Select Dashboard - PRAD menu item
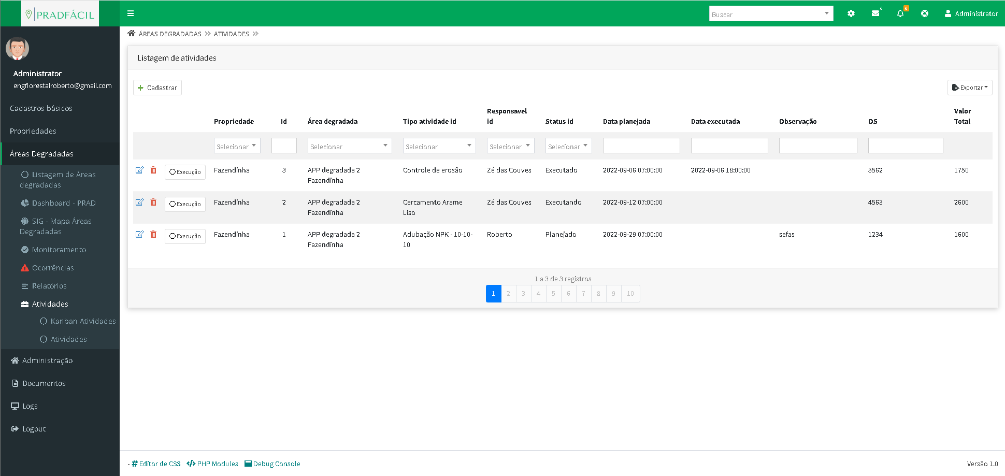 pyautogui.click(x=63, y=203)
